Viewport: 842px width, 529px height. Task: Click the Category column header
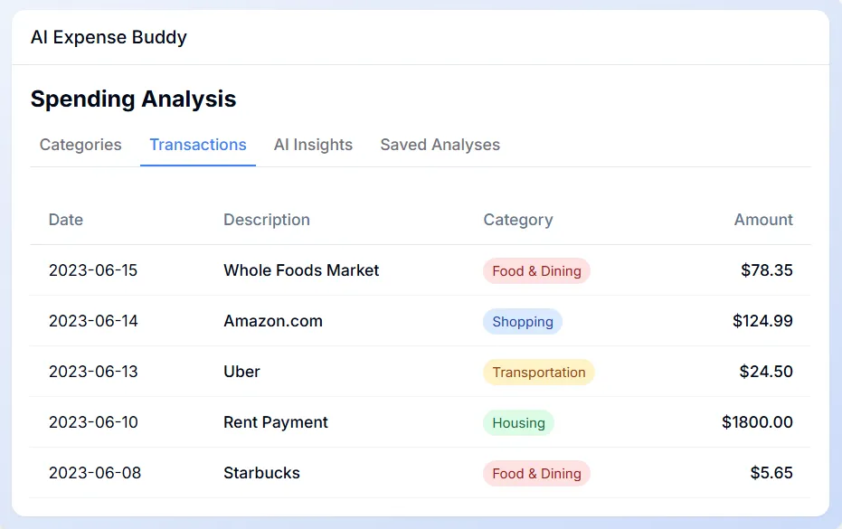coord(517,220)
